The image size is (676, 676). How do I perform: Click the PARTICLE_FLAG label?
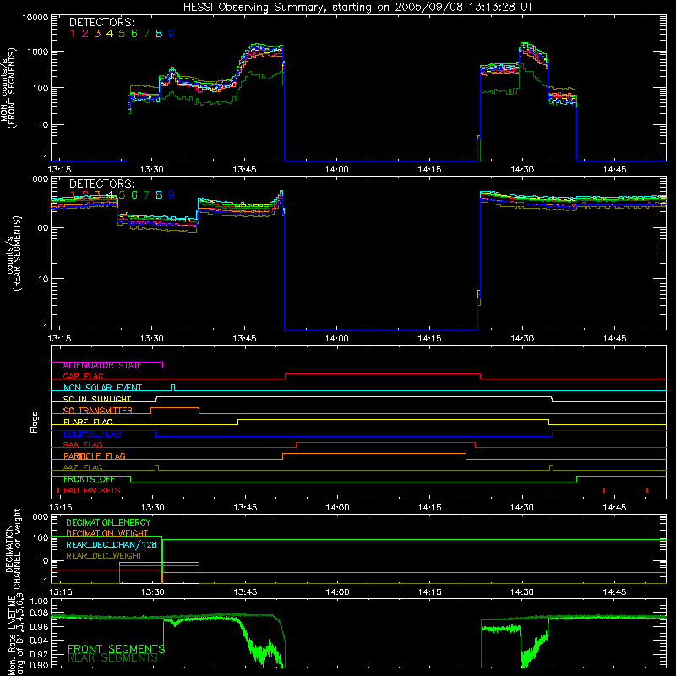(95, 456)
